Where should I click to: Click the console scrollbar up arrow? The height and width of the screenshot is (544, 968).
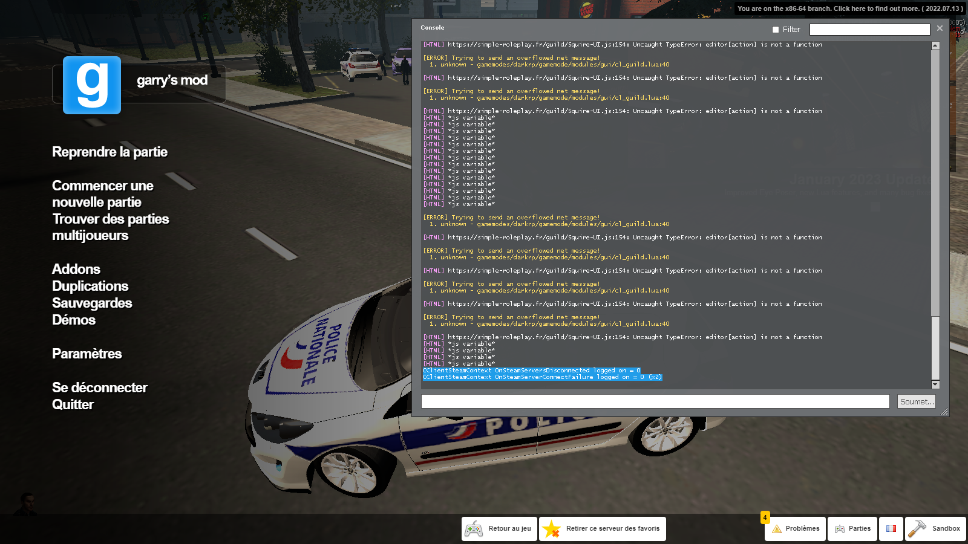coord(935,45)
